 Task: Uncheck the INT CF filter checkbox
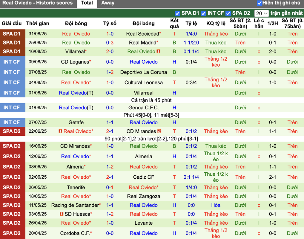203,13
